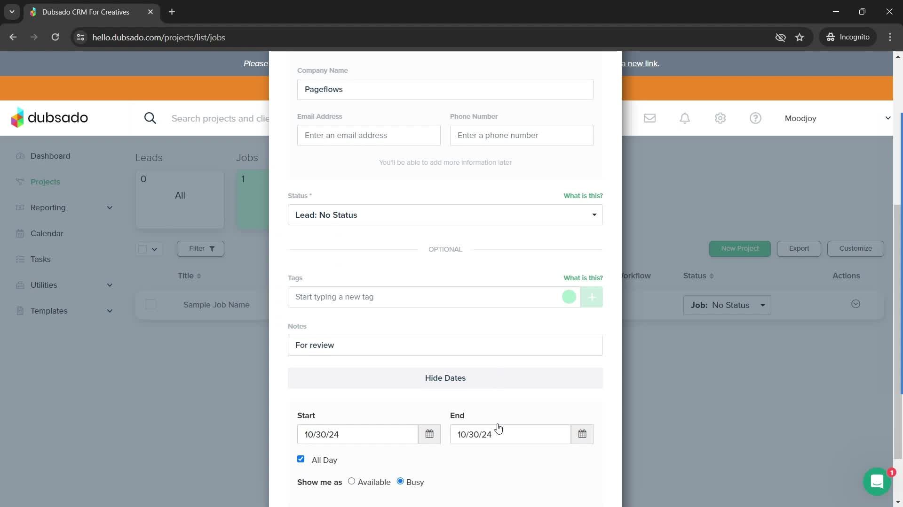Image resolution: width=903 pixels, height=507 pixels.
Task: View site information icon in address bar
Action: pos(80,37)
